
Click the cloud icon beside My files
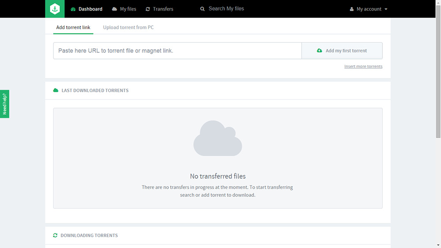click(115, 9)
